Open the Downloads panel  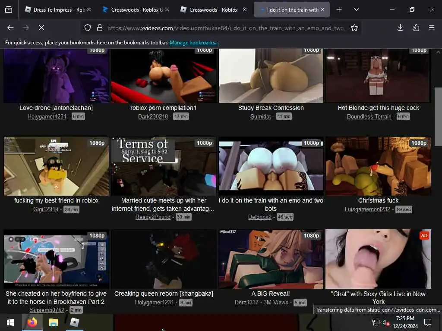point(400,28)
